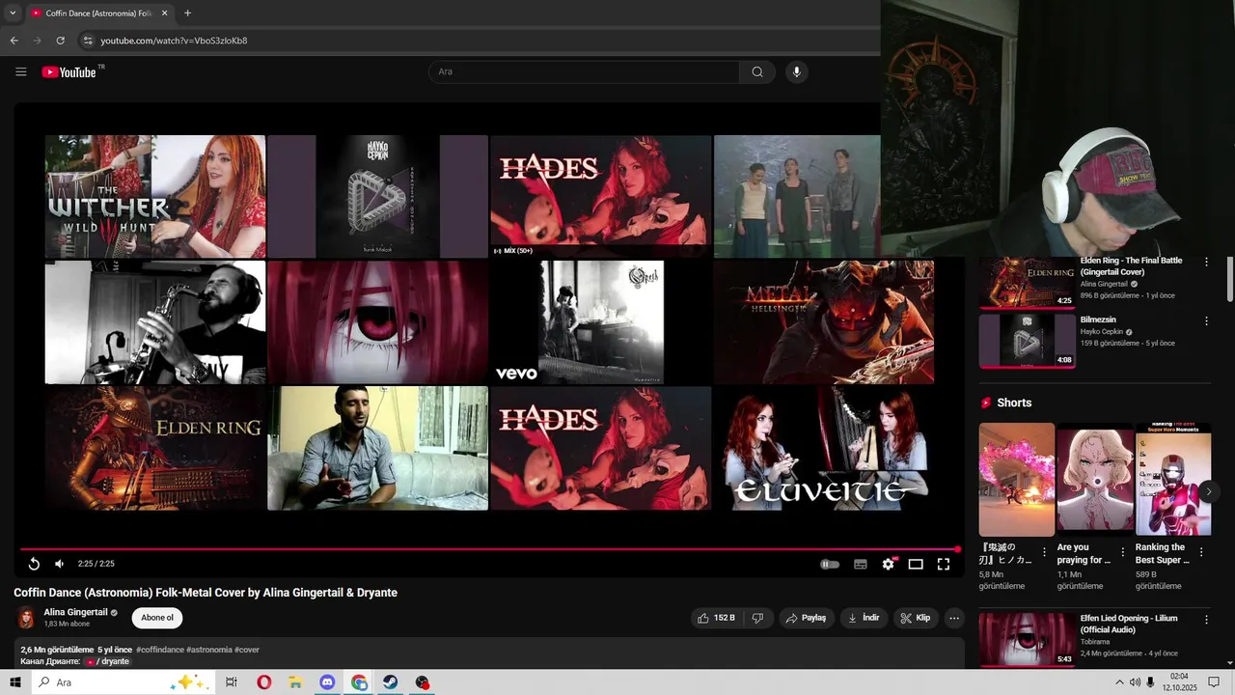
Task: Play the Eluveitie end-screen video
Action: (x=823, y=448)
